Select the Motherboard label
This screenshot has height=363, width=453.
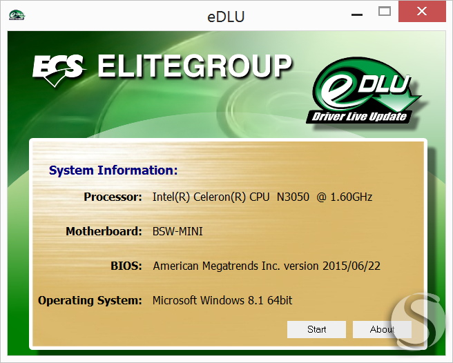coord(104,231)
